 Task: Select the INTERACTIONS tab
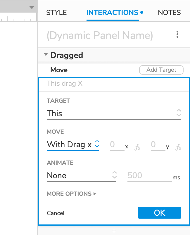[113, 13]
